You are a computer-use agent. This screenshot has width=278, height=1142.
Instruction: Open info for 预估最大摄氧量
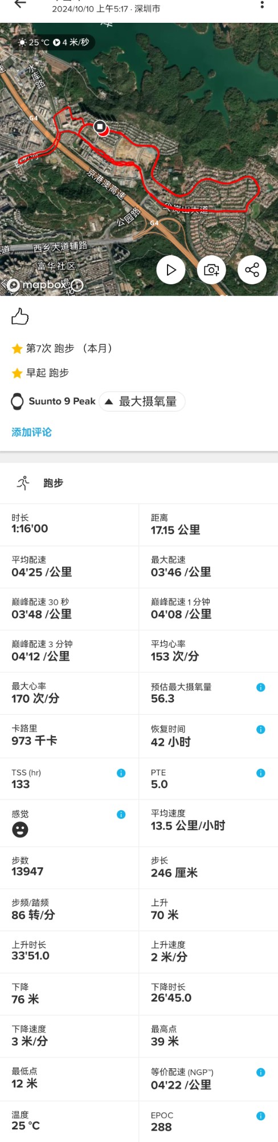click(261, 687)
